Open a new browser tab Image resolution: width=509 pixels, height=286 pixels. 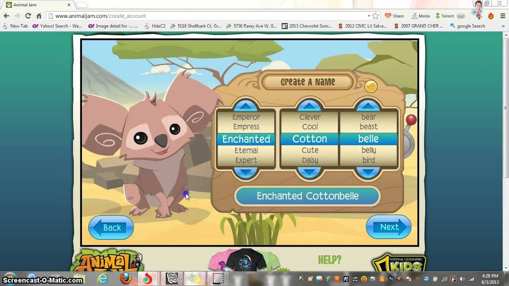(x=82, y=5)
